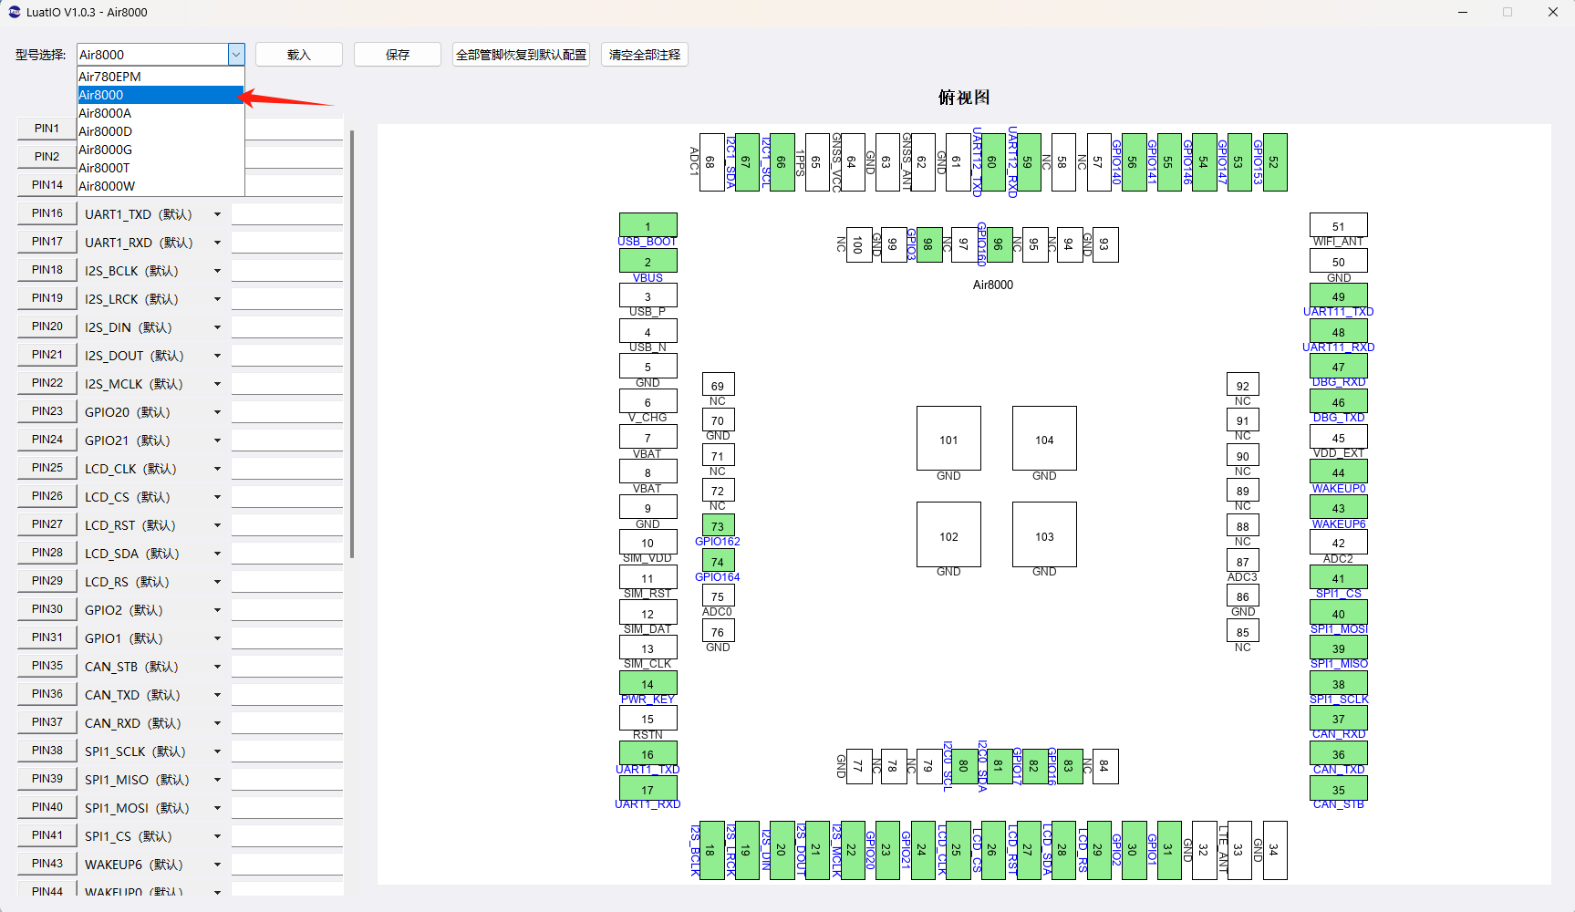Click the 保存 save button
Image resolution: width=1575 pixels, height=912 pixels.
398,55
